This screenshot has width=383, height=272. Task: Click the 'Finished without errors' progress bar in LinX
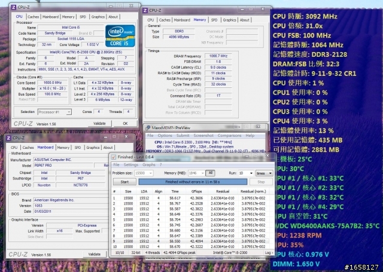[x=193, y=182]
